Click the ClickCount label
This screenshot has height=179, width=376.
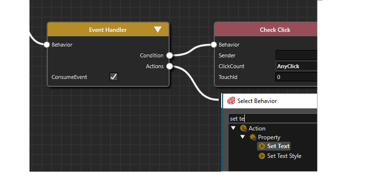click(231, 66)
